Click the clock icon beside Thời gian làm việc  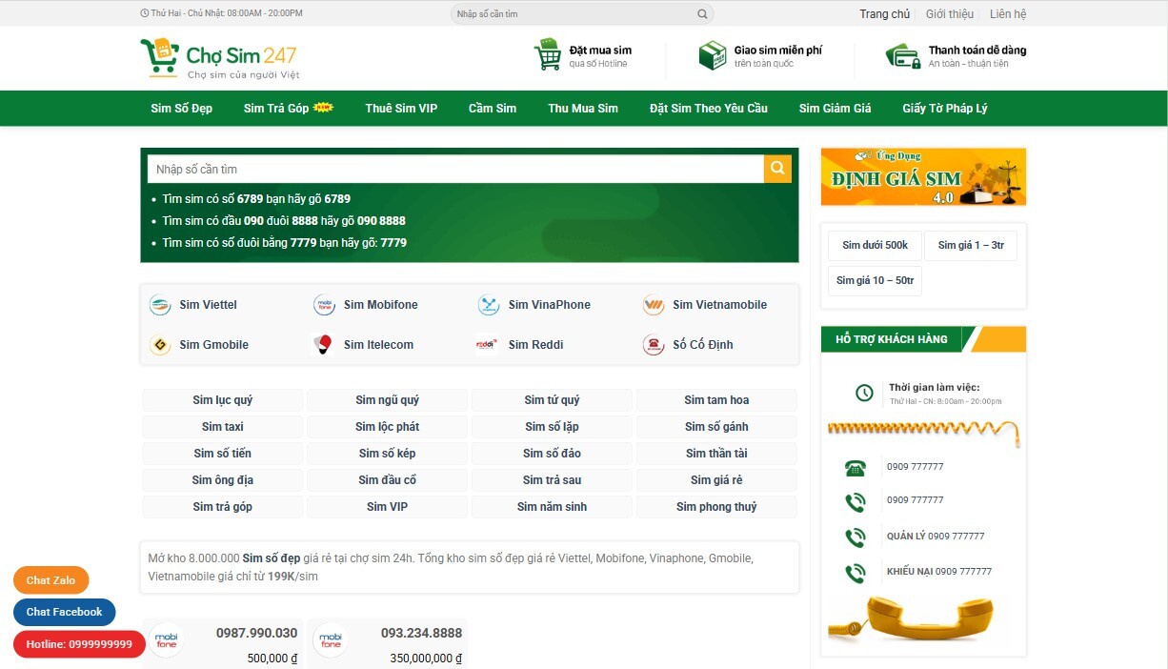864,393
